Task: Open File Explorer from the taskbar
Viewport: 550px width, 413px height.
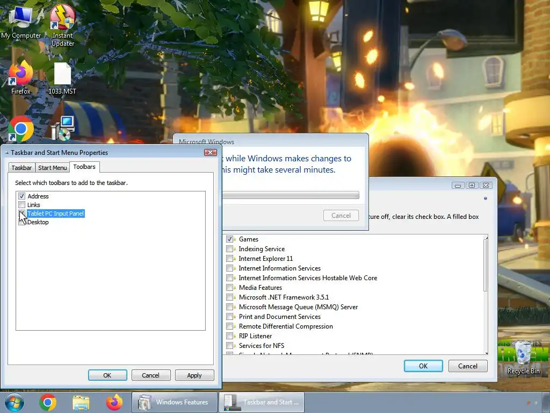Action: pyautogui.click(x=81, y=402)
